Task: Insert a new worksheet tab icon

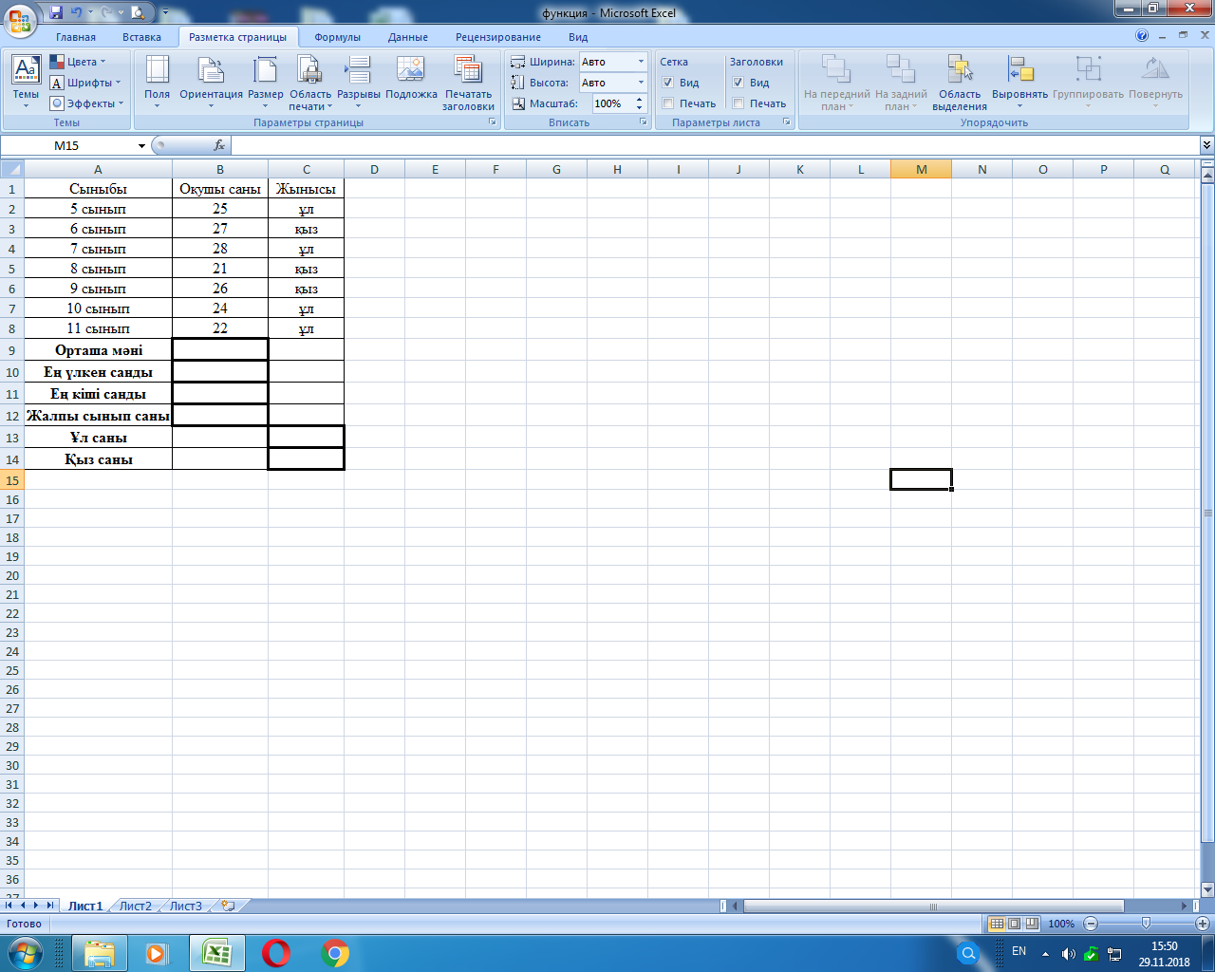Action: pyautogui.click(x=228, y=906)
